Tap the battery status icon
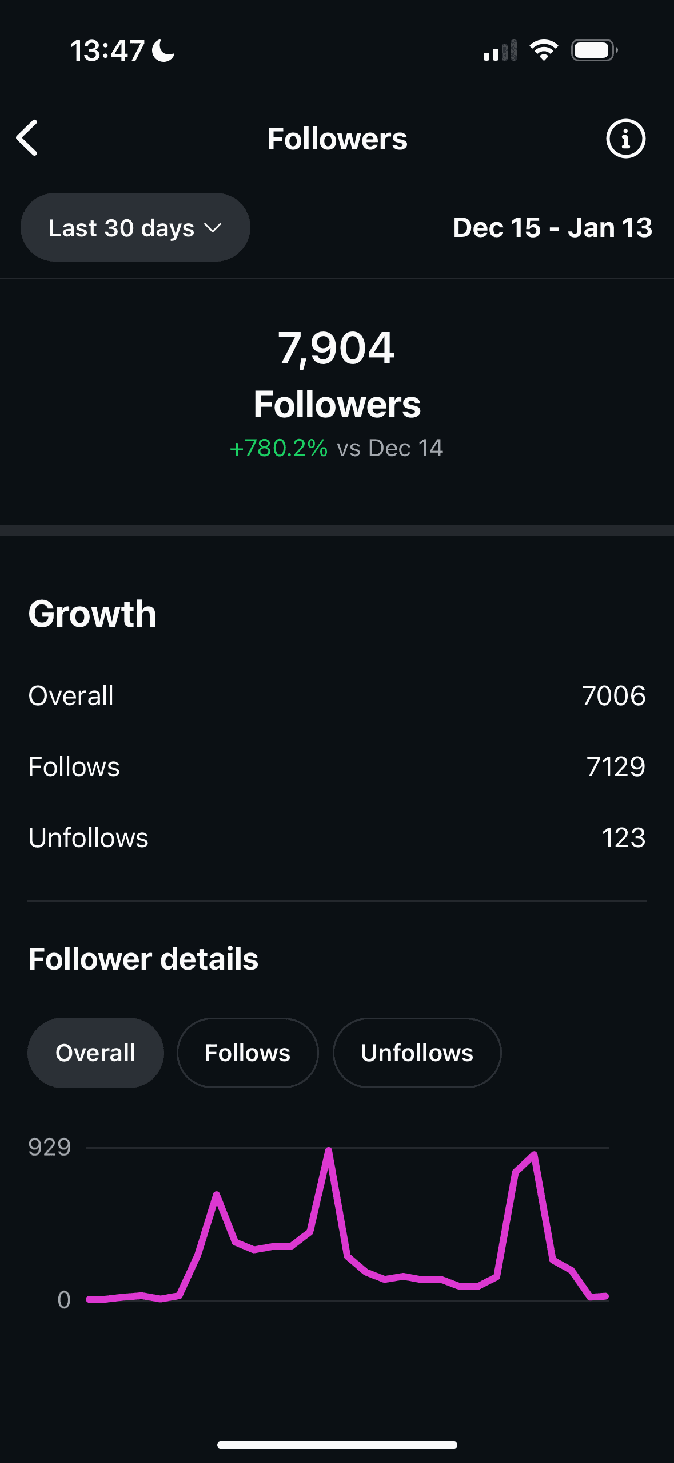The width and height of the screenshot is (674, 1463). click(x=594, y=50)
